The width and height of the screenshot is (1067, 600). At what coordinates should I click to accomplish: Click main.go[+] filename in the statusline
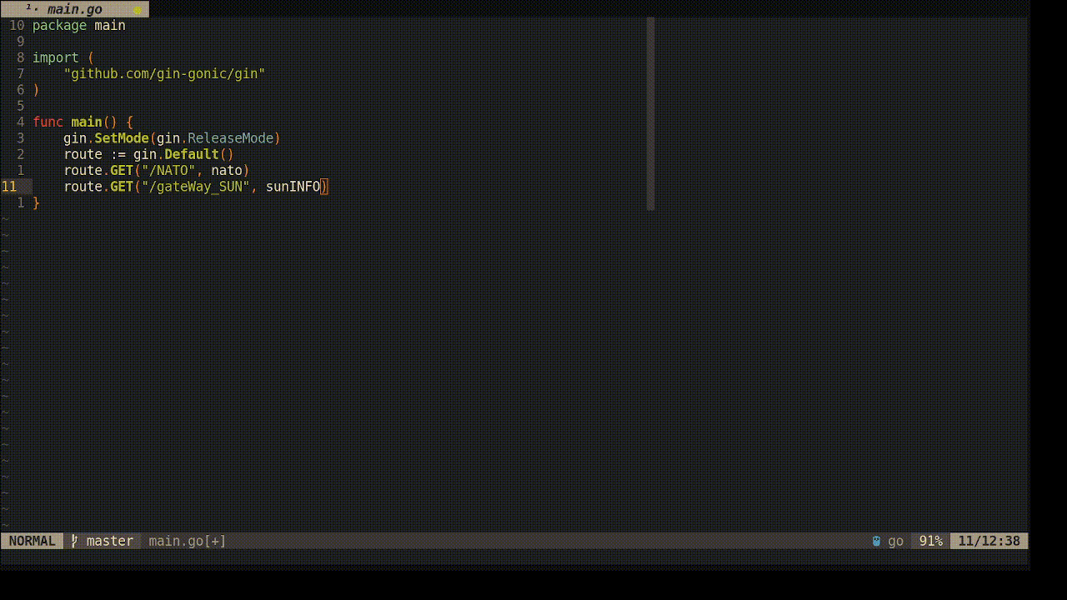pos(186,541)
